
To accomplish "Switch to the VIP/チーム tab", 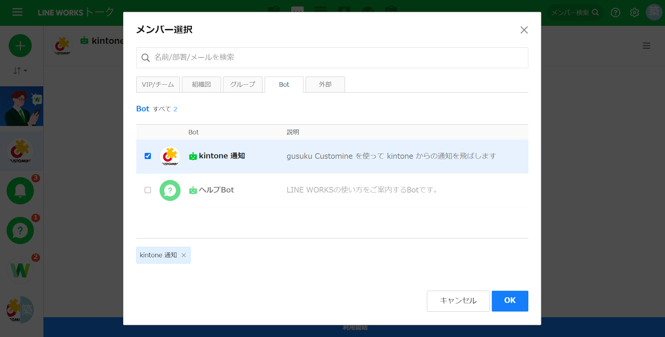I will [x=158, y=84].
